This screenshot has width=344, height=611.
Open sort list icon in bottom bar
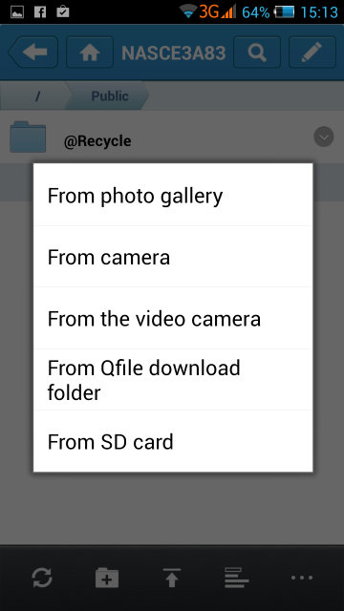tap(237, 578)
